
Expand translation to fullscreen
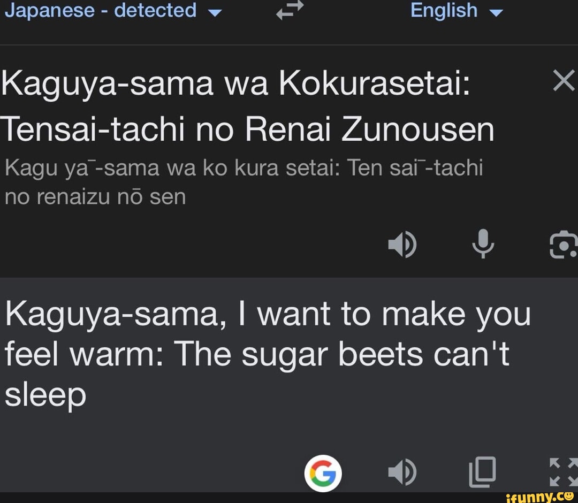pos(564,472)
